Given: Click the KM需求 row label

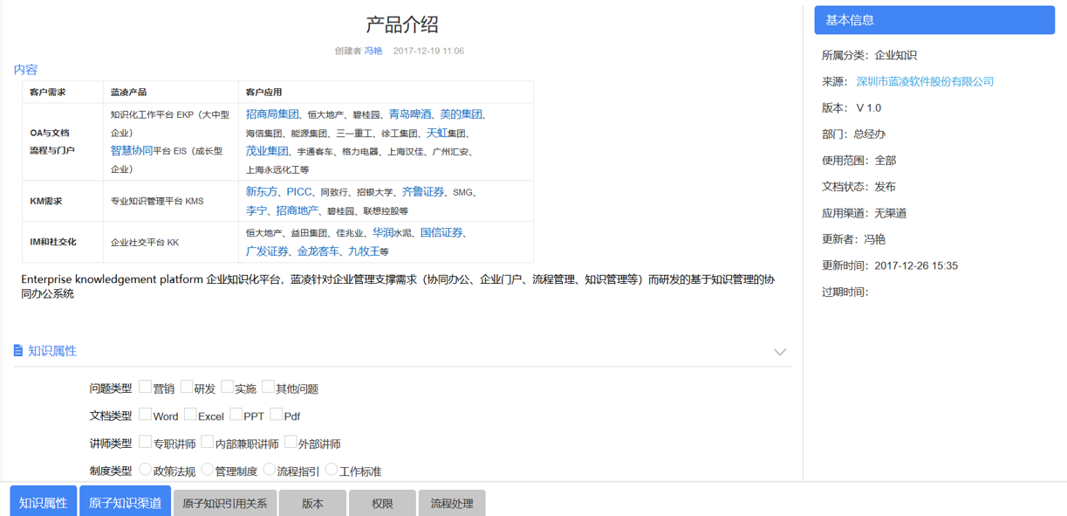Looking at the screenshot, I should point(46,202).
